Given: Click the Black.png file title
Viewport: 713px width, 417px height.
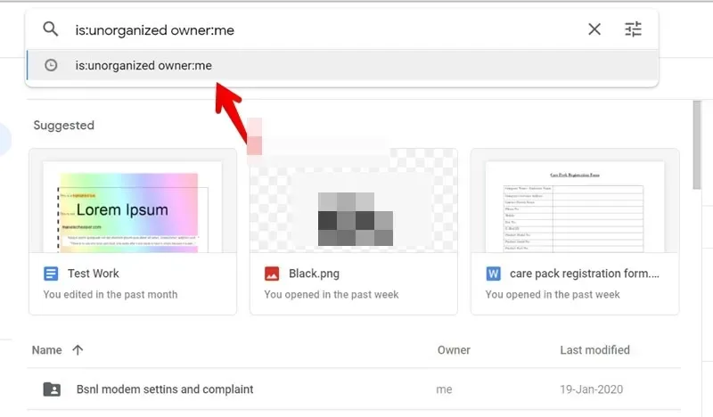Looking at the screenshot, I should pyautogui.click(x=315, y=274).
